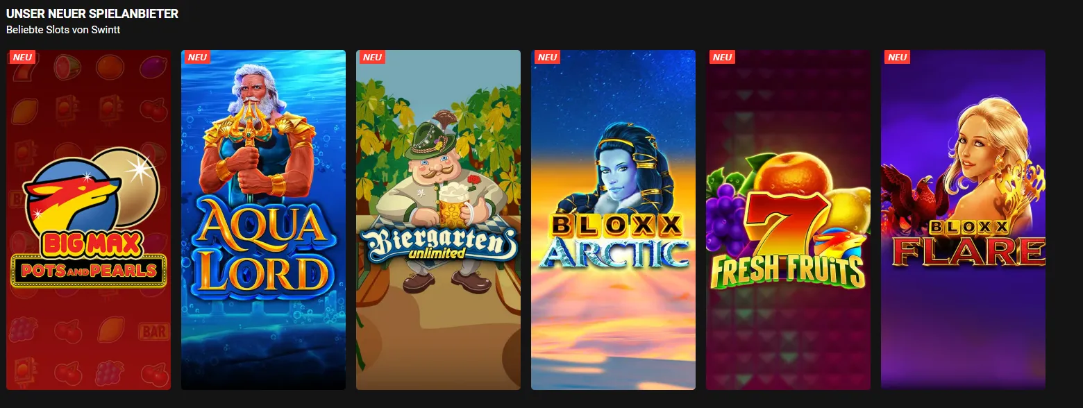Click the Beliebte Slots von Swintt subtitle

(x=63, y=30)
